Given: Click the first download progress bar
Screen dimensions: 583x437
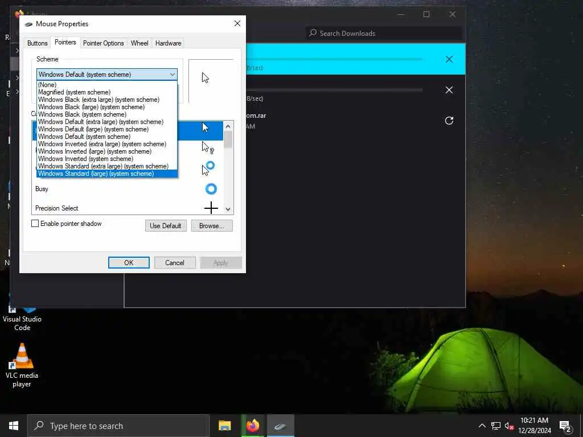Looking at the screenshot, I should click(x=334, y=59).
